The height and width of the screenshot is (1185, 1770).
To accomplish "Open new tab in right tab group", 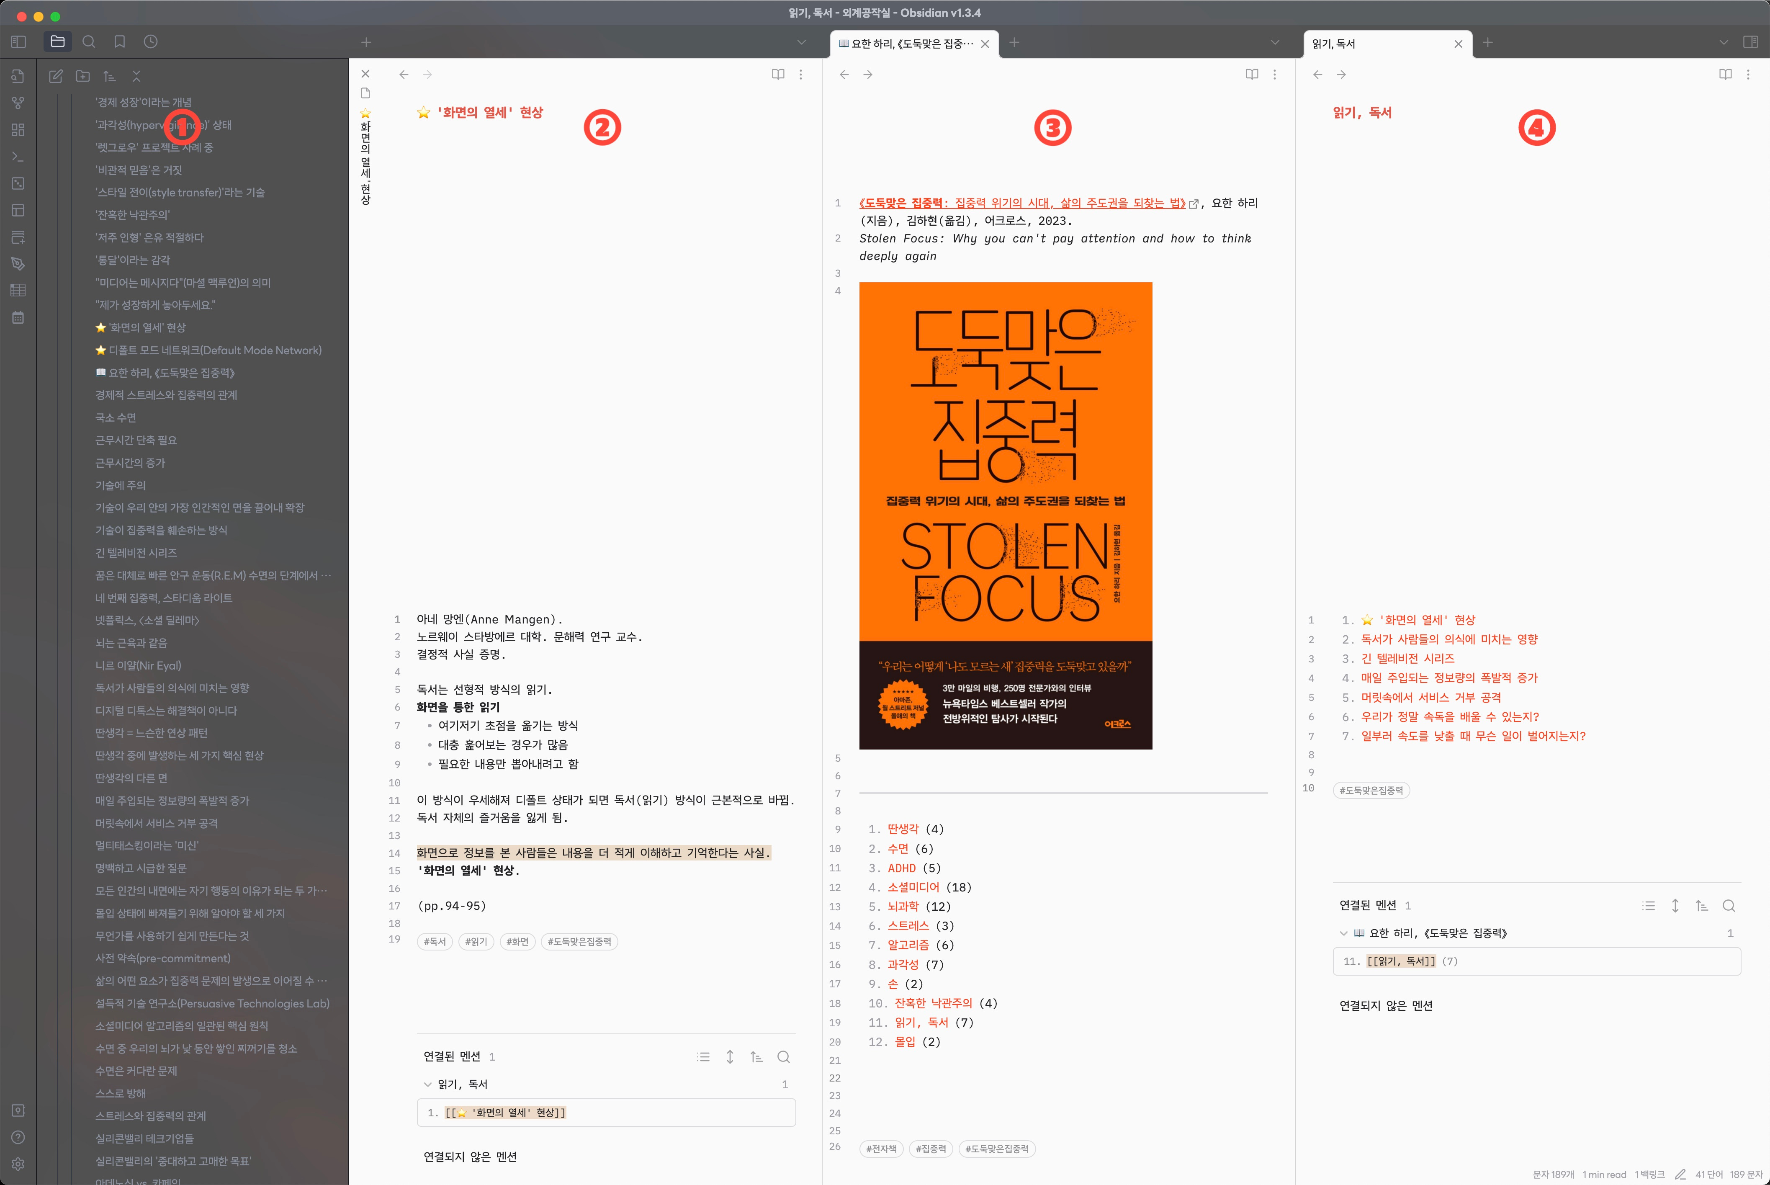I will (x=1487, y=42).
